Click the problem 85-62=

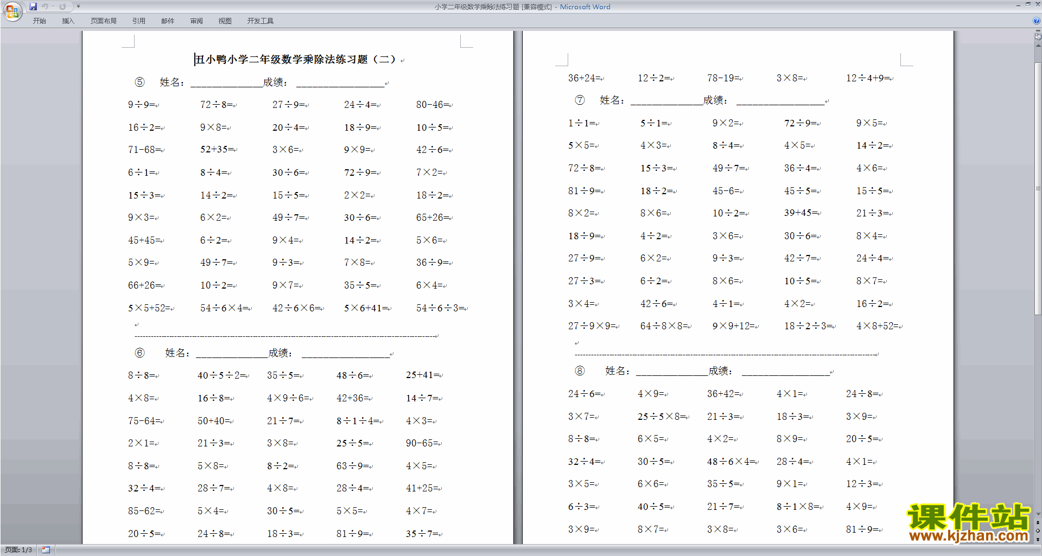[145, 511]
